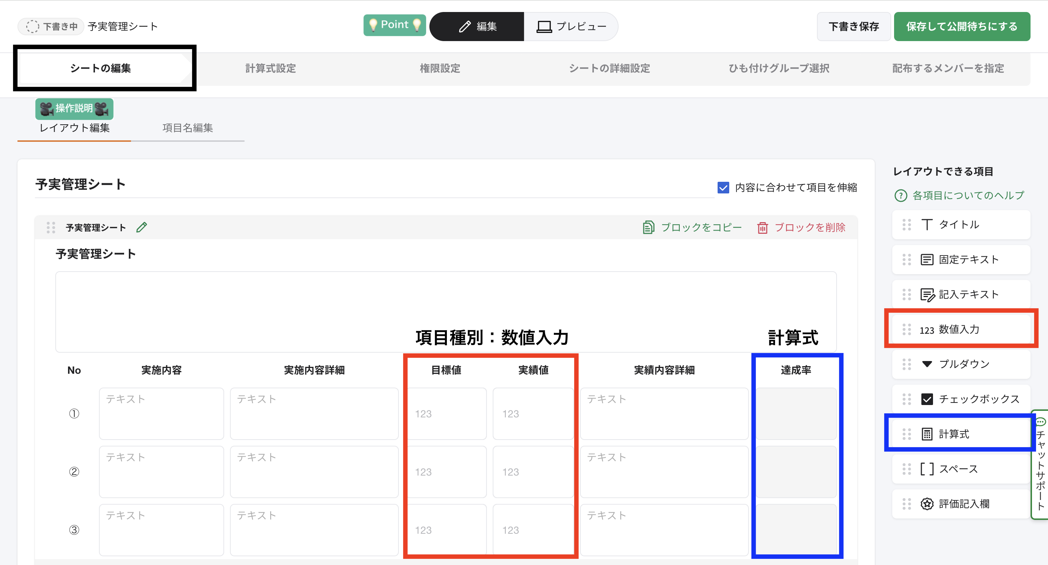The height and width of the screenshot is (565, 1048).
Task: Click the help question mark icon for 各項目についてのヘルプ
Action: pyautogui.click(x=901, y=196)
